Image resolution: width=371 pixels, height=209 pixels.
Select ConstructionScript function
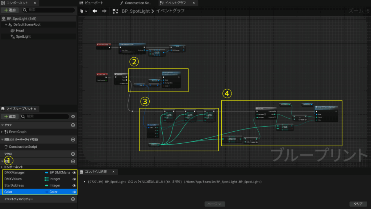tap(23, 147)
